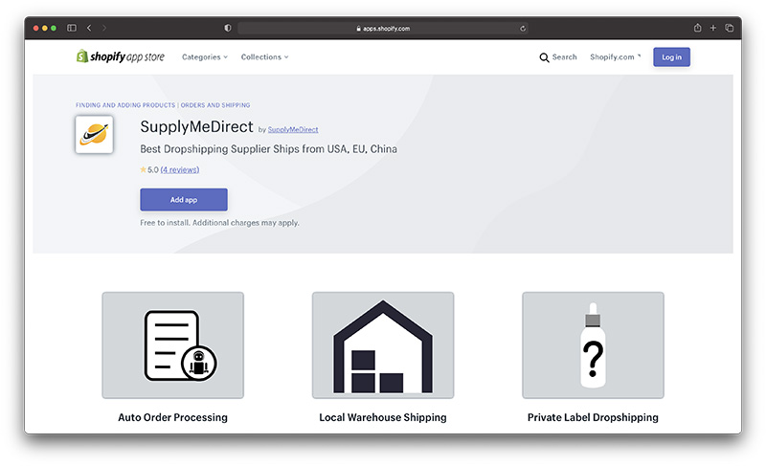Viewport: 766px width, 466px height.
Task: Show the tab overview
Action: [729, 29]
